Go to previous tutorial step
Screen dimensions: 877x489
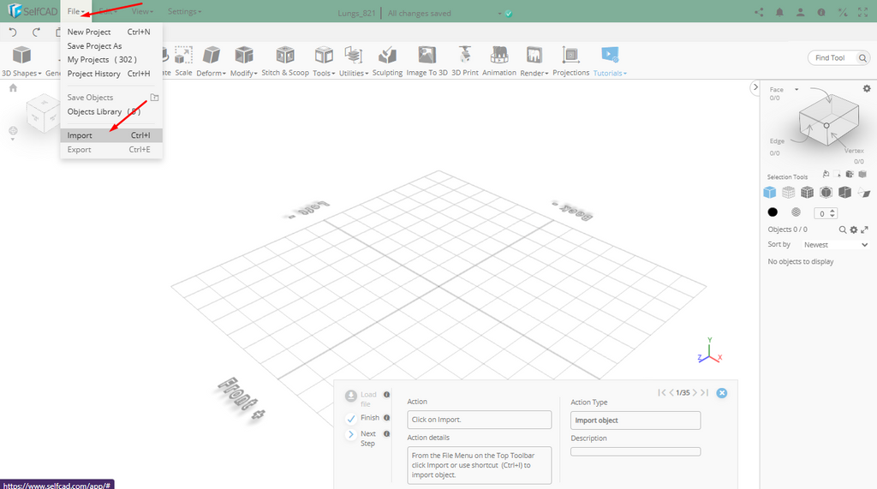(671, 393)
